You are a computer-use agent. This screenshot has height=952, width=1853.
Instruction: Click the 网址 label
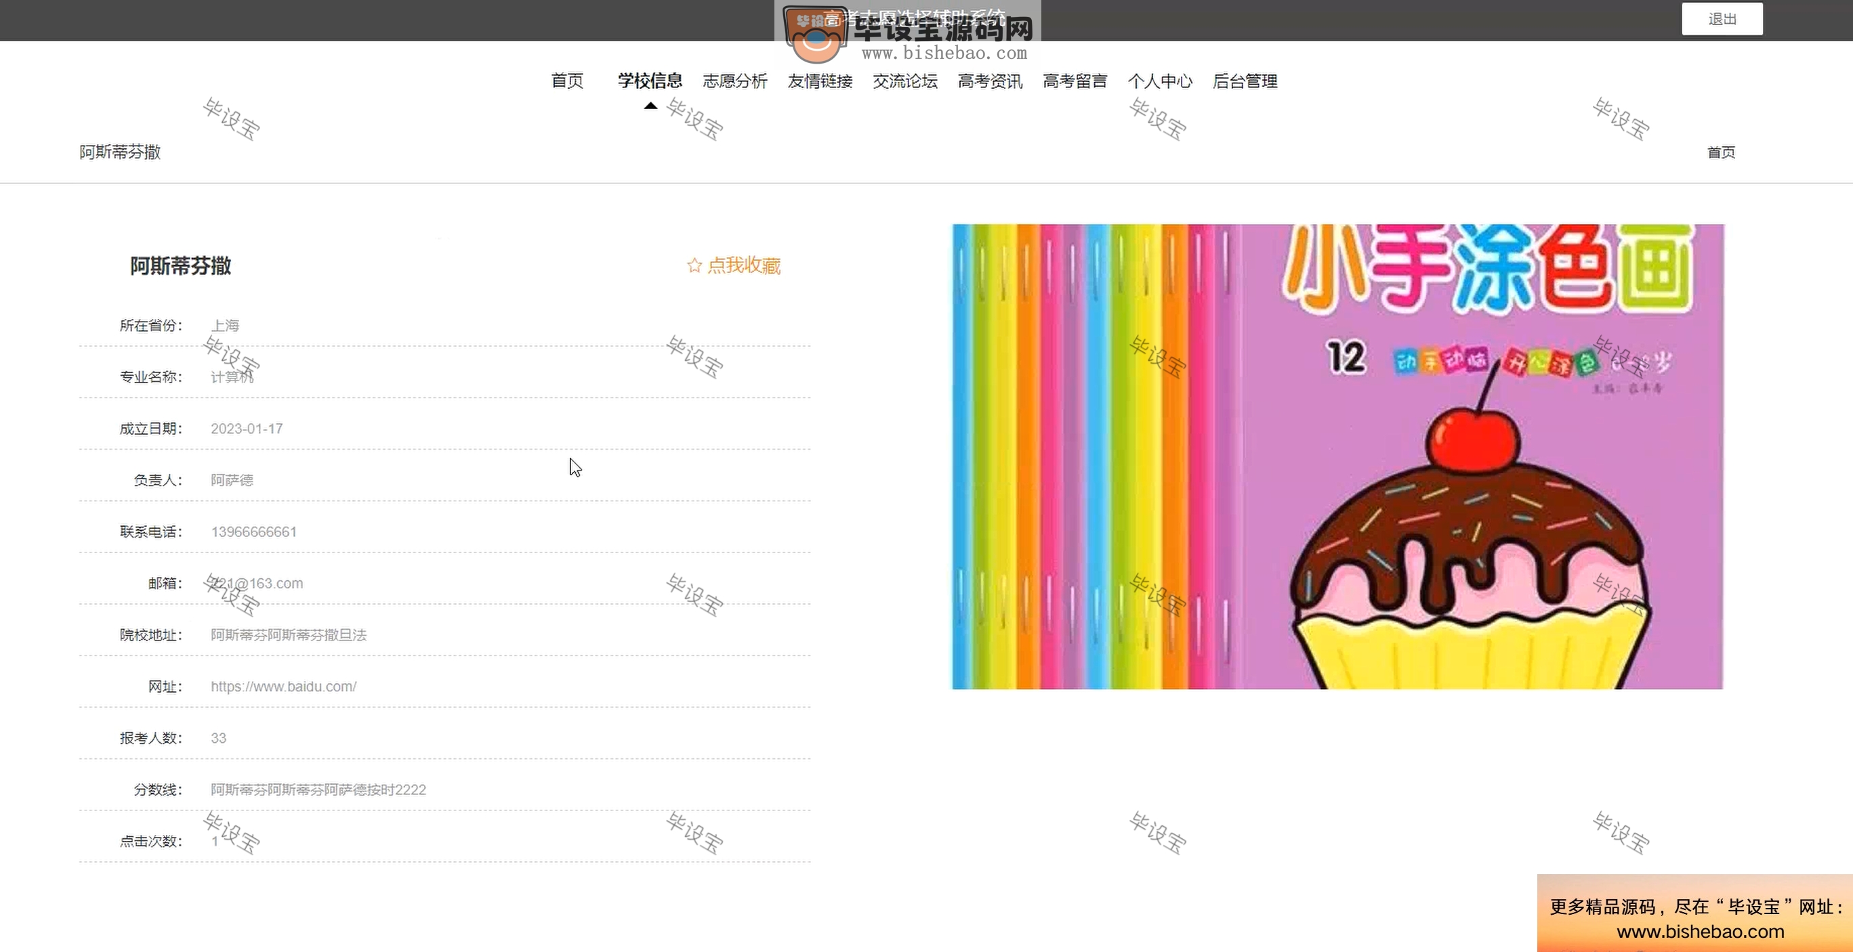click(x=165, y=687)
